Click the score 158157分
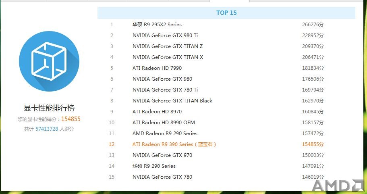Image resolution: width=367 pixels, height=194 pixels. pyautogui.click(x=313, y=123)
